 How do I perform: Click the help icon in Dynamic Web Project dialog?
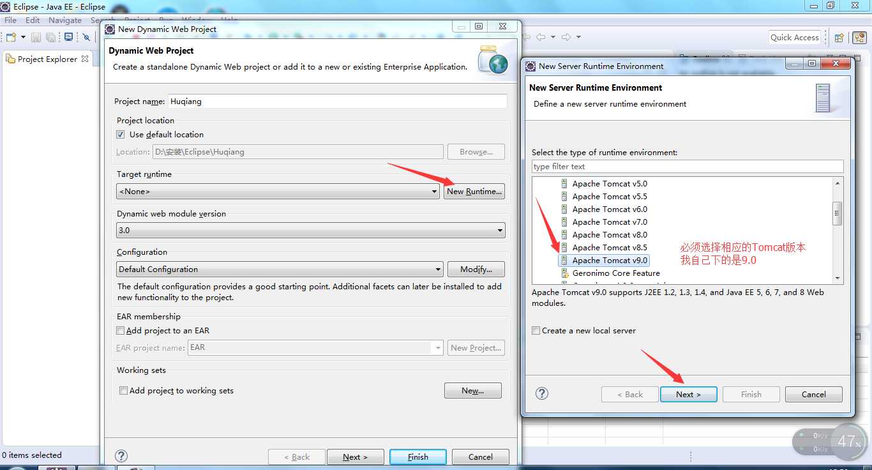pyautogui.click(x=121, y=456)
